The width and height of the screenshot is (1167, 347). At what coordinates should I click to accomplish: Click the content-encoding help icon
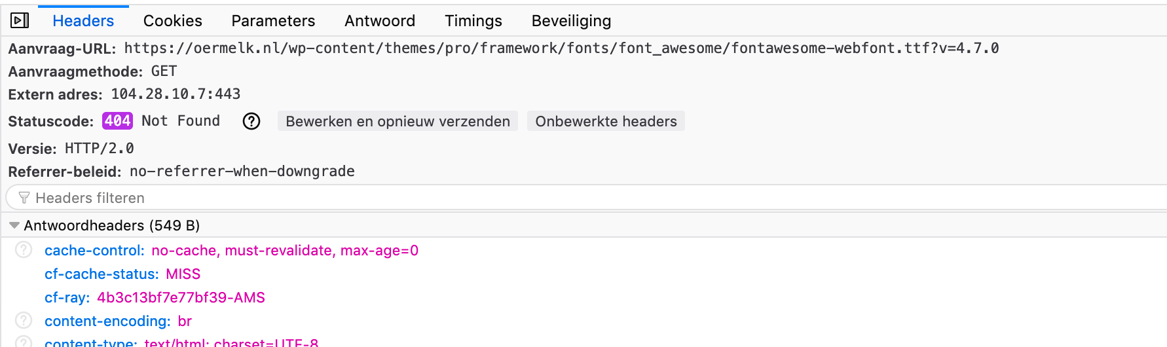[x=24, y=321]
